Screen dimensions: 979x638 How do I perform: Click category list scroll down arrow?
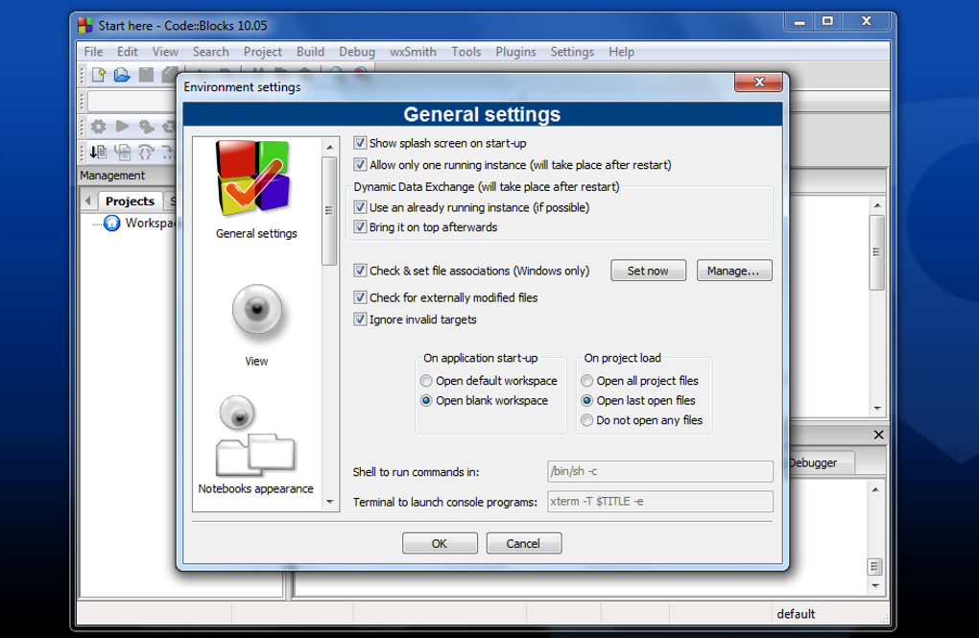(x=329, y=502)
